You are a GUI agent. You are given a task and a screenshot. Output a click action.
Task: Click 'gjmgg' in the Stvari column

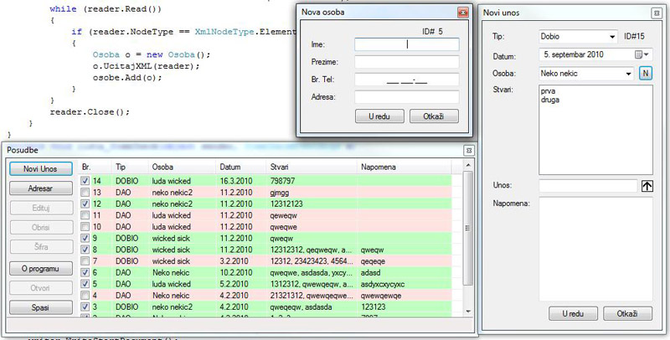(x=281, y=193)
